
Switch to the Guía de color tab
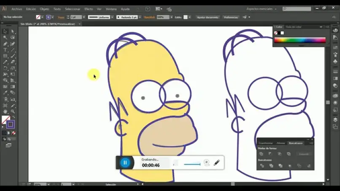[293, 27]
